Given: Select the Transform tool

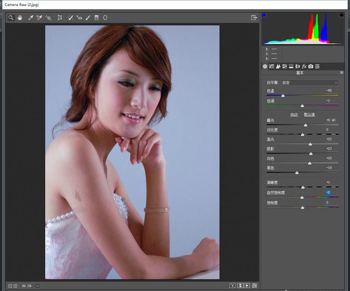Looking at the screenshot, I should (x=60, y=18).
